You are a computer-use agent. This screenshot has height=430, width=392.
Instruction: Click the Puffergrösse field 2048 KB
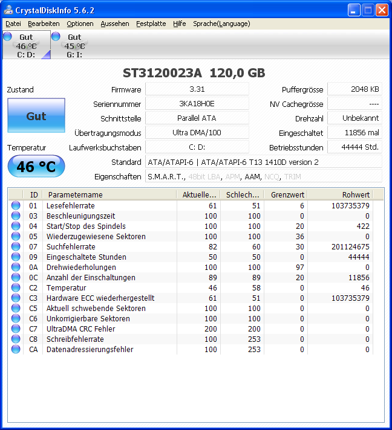pos(354,89)
